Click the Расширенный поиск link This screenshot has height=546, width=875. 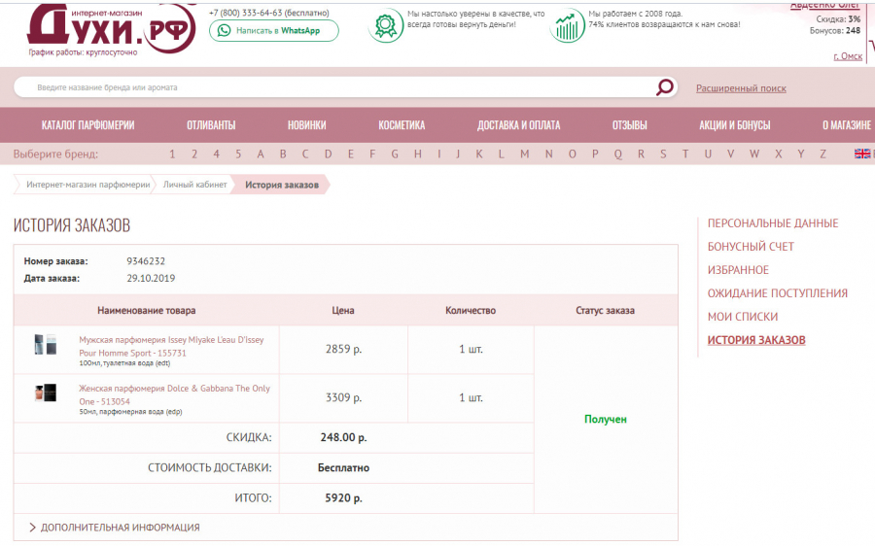[x=741, y=88]
